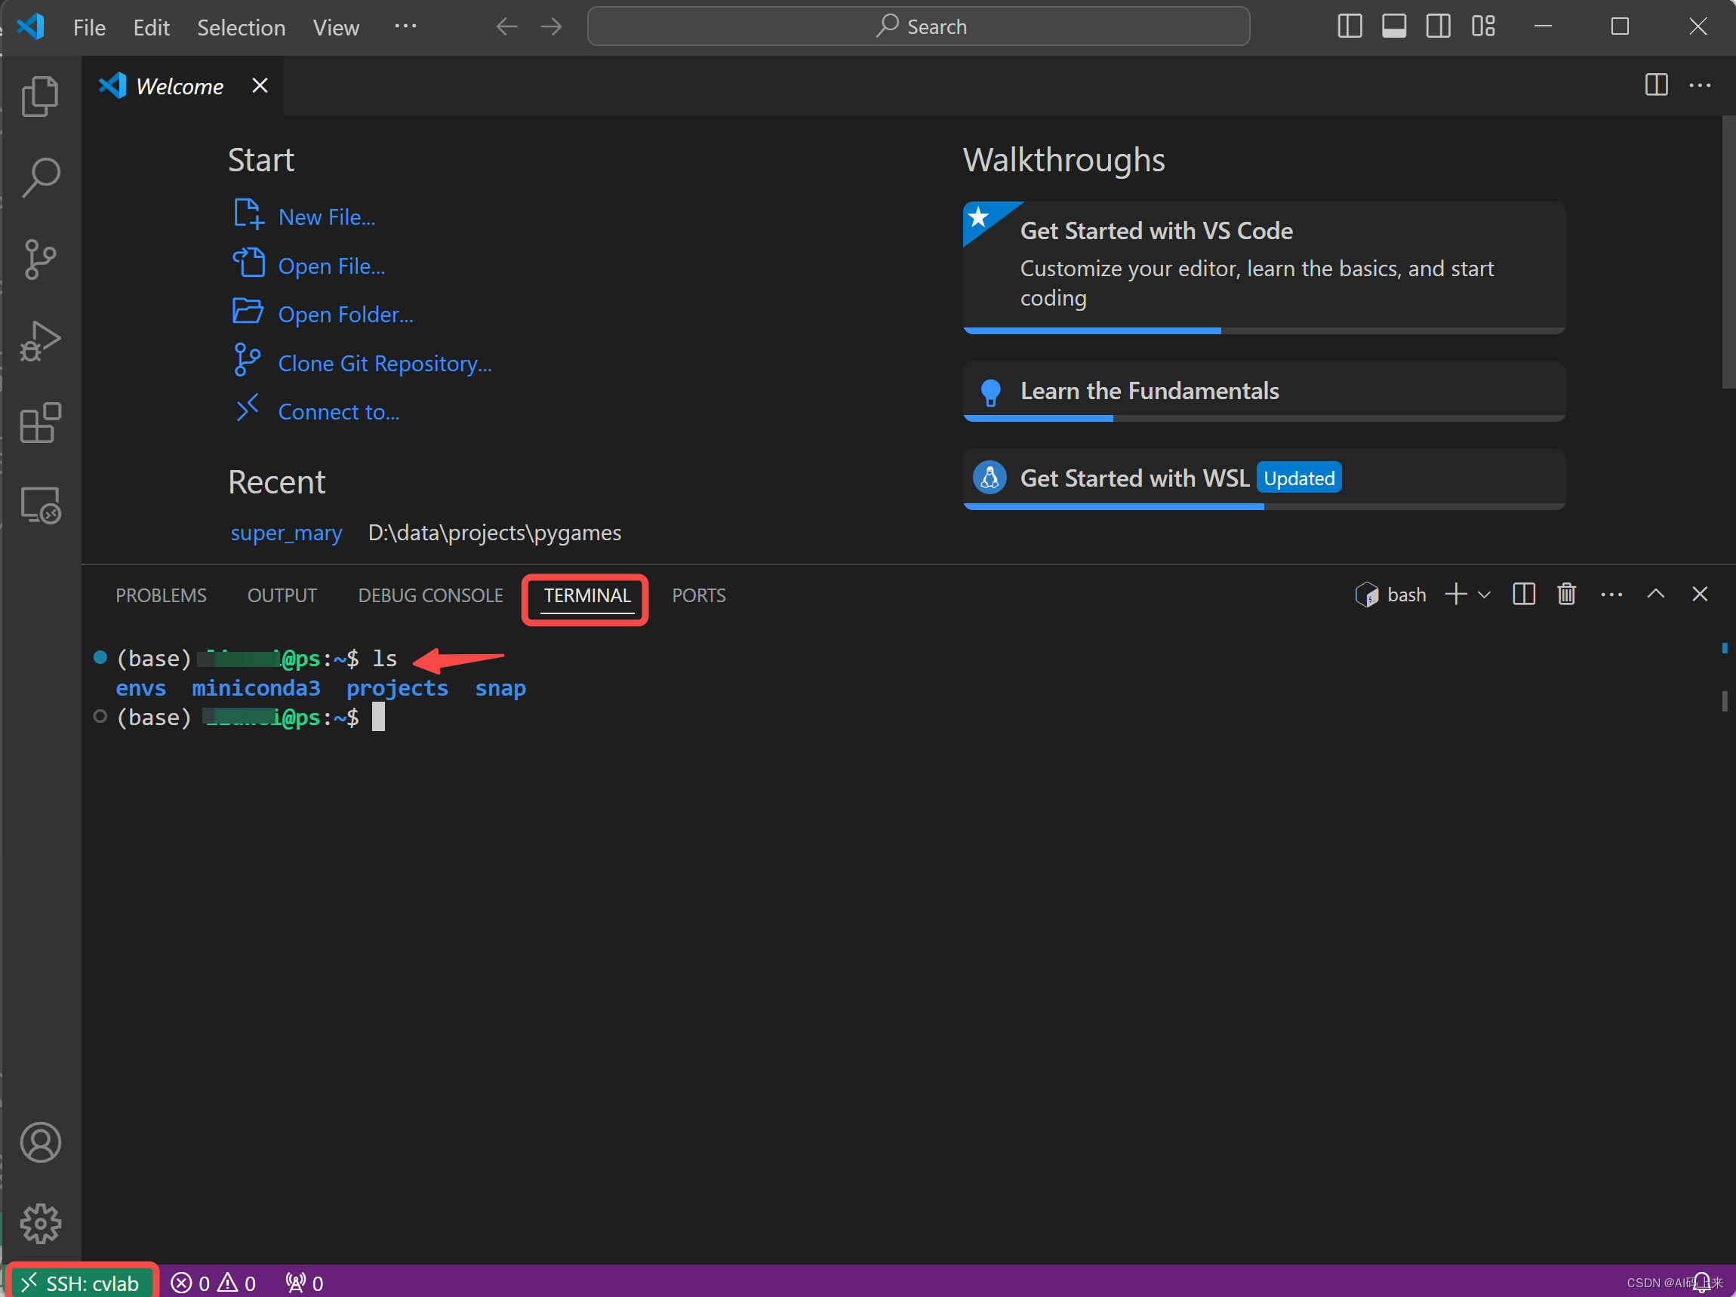
Task: Toggle secondary side bar visibility
Action: [x=1438, y=26]
